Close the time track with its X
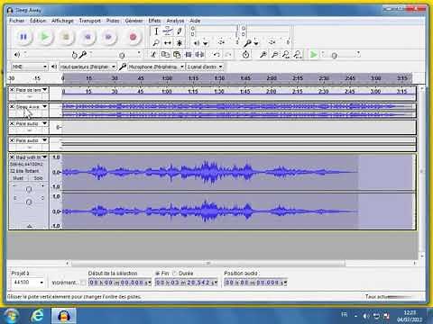 [x=12, y=90]
